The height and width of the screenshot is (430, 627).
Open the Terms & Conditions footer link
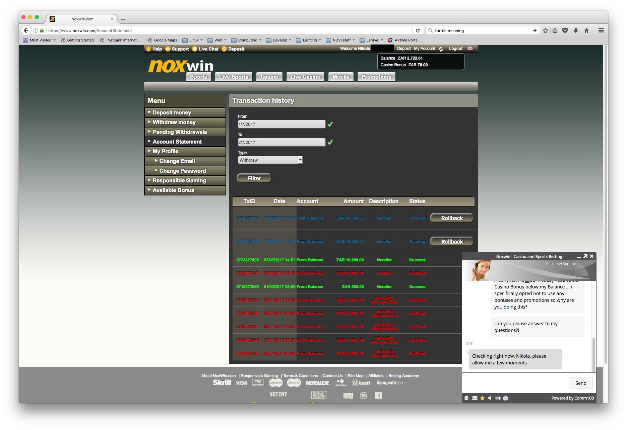300,376
